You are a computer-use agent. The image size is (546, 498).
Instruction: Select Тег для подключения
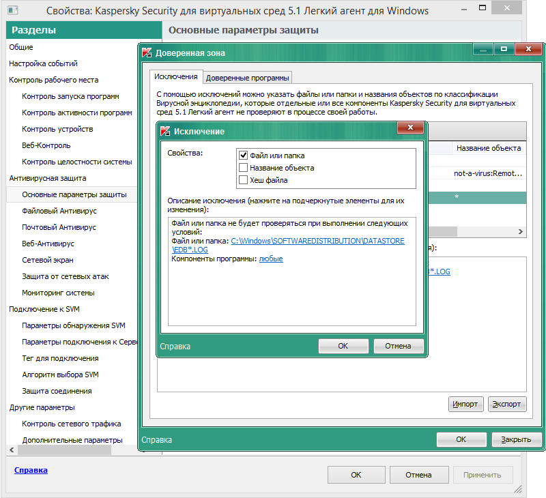click(x=60, y=357)
